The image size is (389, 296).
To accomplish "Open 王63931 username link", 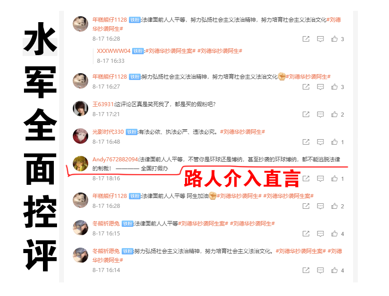I will tap(103, 104).
